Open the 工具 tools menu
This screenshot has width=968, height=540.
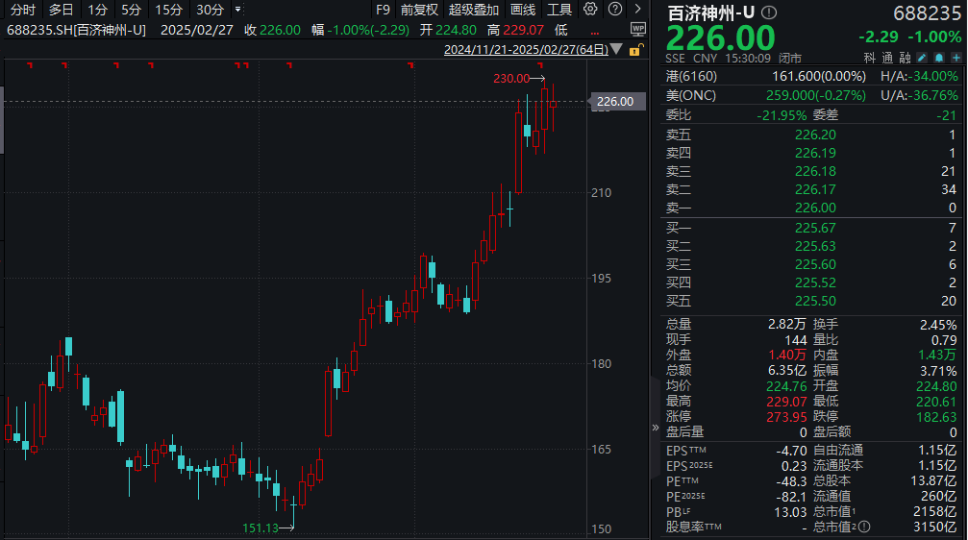(559, 10)
